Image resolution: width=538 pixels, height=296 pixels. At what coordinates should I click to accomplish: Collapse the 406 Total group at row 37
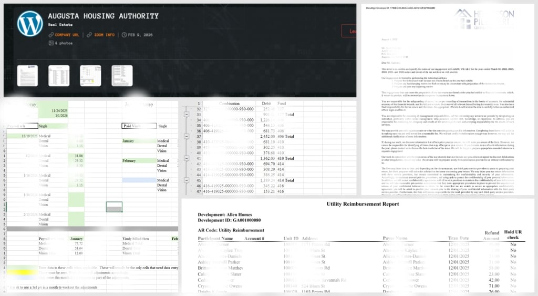187,136
